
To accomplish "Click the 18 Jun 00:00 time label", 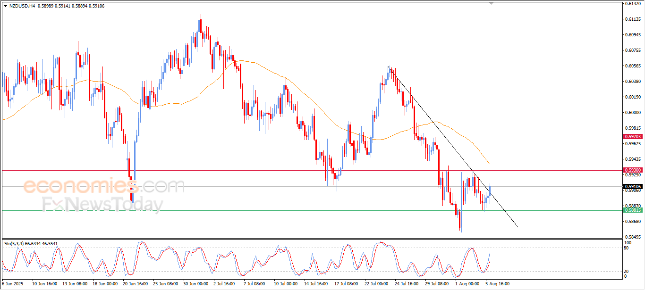I will coord(105,284).
